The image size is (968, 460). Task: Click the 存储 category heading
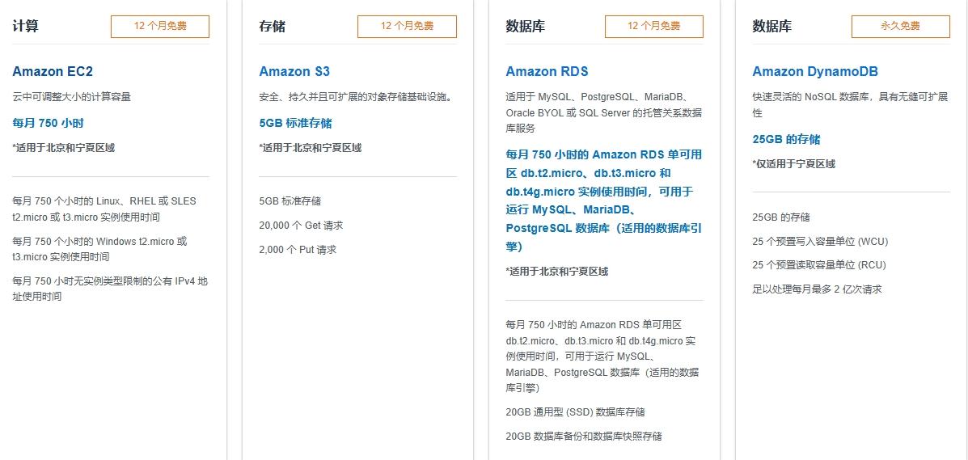tap(272, 26)
